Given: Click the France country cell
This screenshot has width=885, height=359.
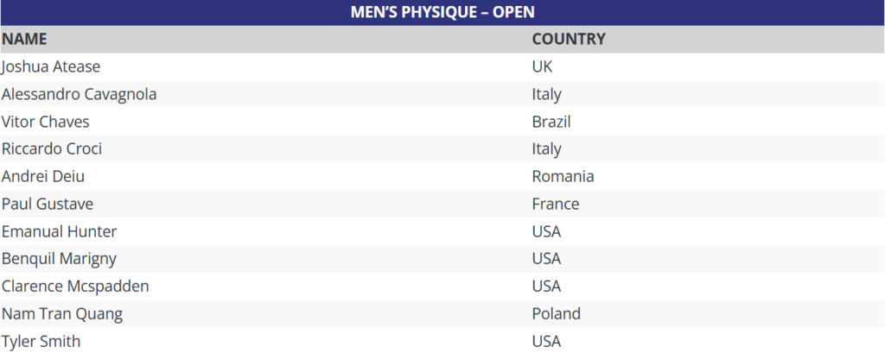Looking at the screenshot, I should click(556, 204).
